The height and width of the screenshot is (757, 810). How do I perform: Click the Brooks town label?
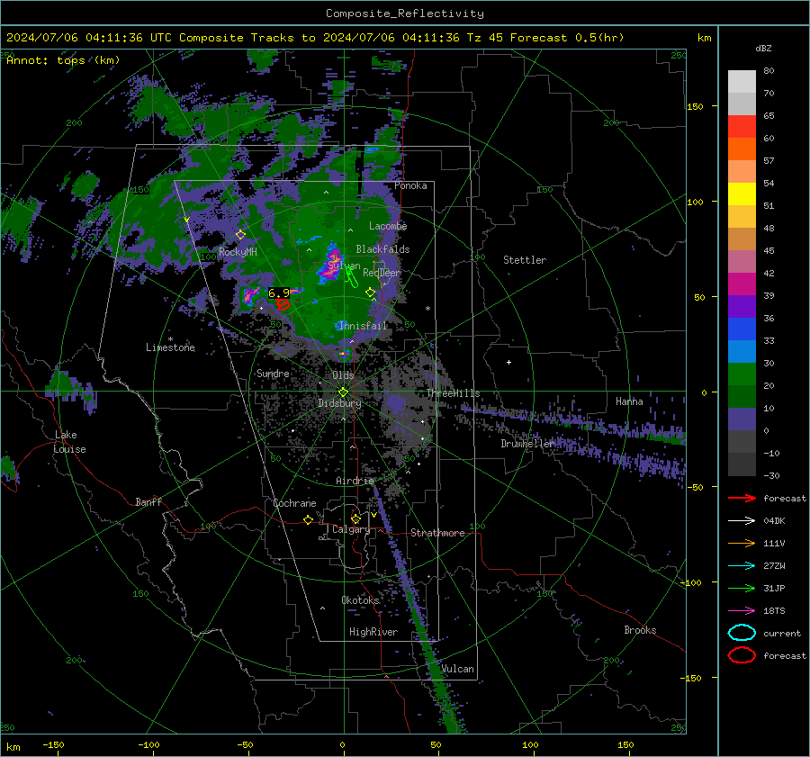click(x=640, y=630)
